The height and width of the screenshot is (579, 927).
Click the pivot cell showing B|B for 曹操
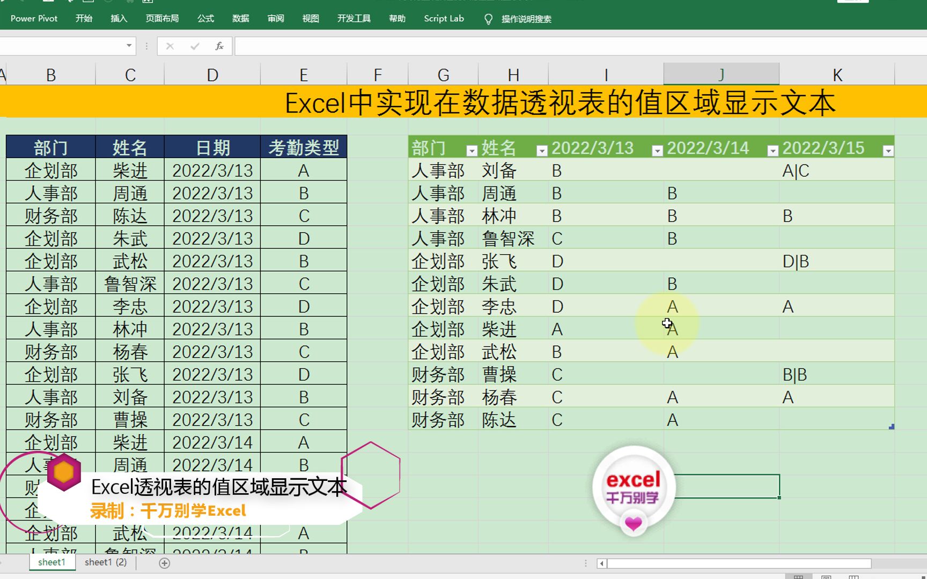point(837,374)
